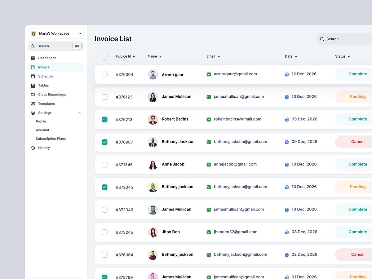Check the box for invoice #876123
The image size is (372, 279).
coord(104,97)
